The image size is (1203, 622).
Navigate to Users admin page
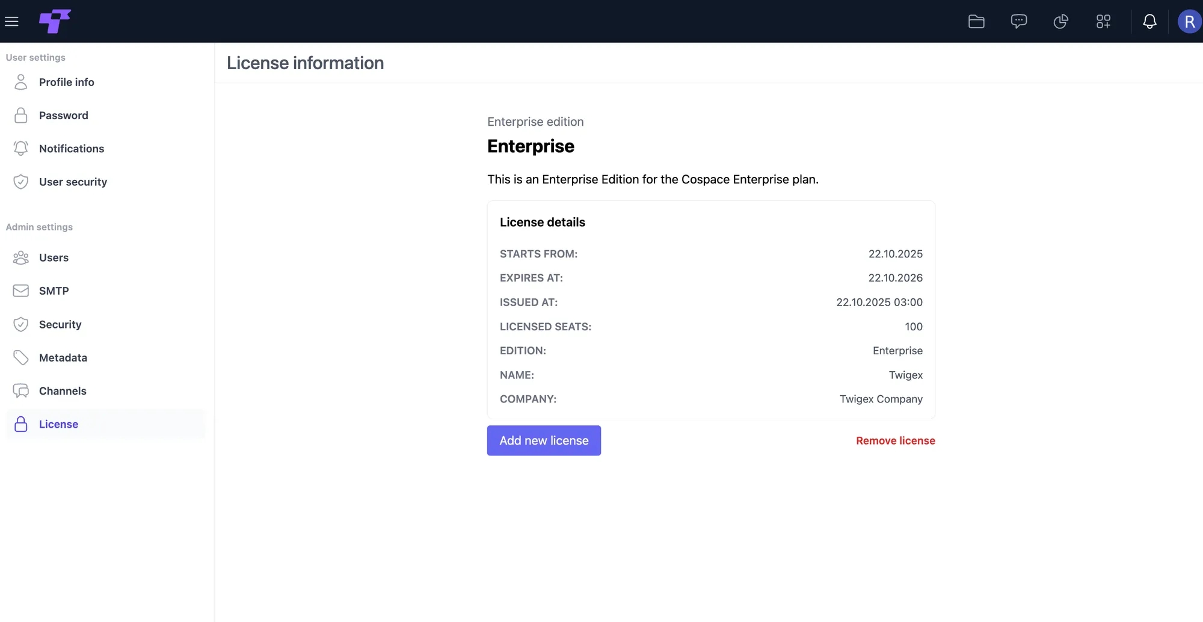tap(105, 257)
